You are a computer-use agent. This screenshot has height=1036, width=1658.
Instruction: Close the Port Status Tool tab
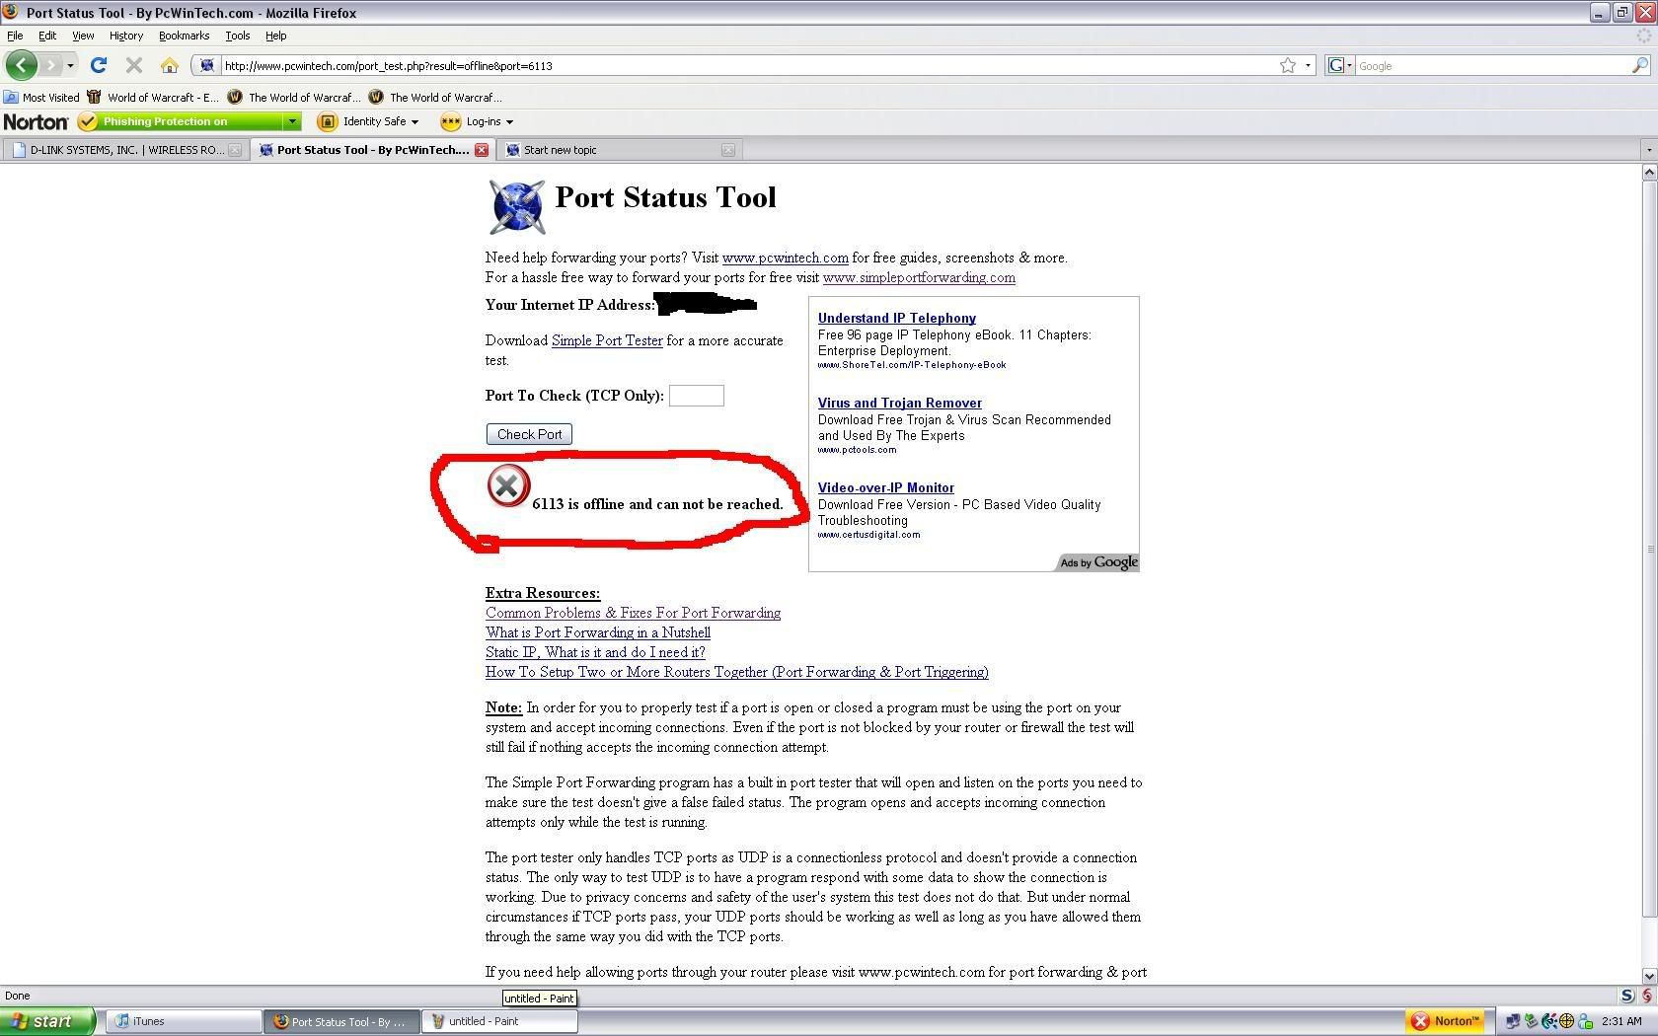tap(482, 150)
